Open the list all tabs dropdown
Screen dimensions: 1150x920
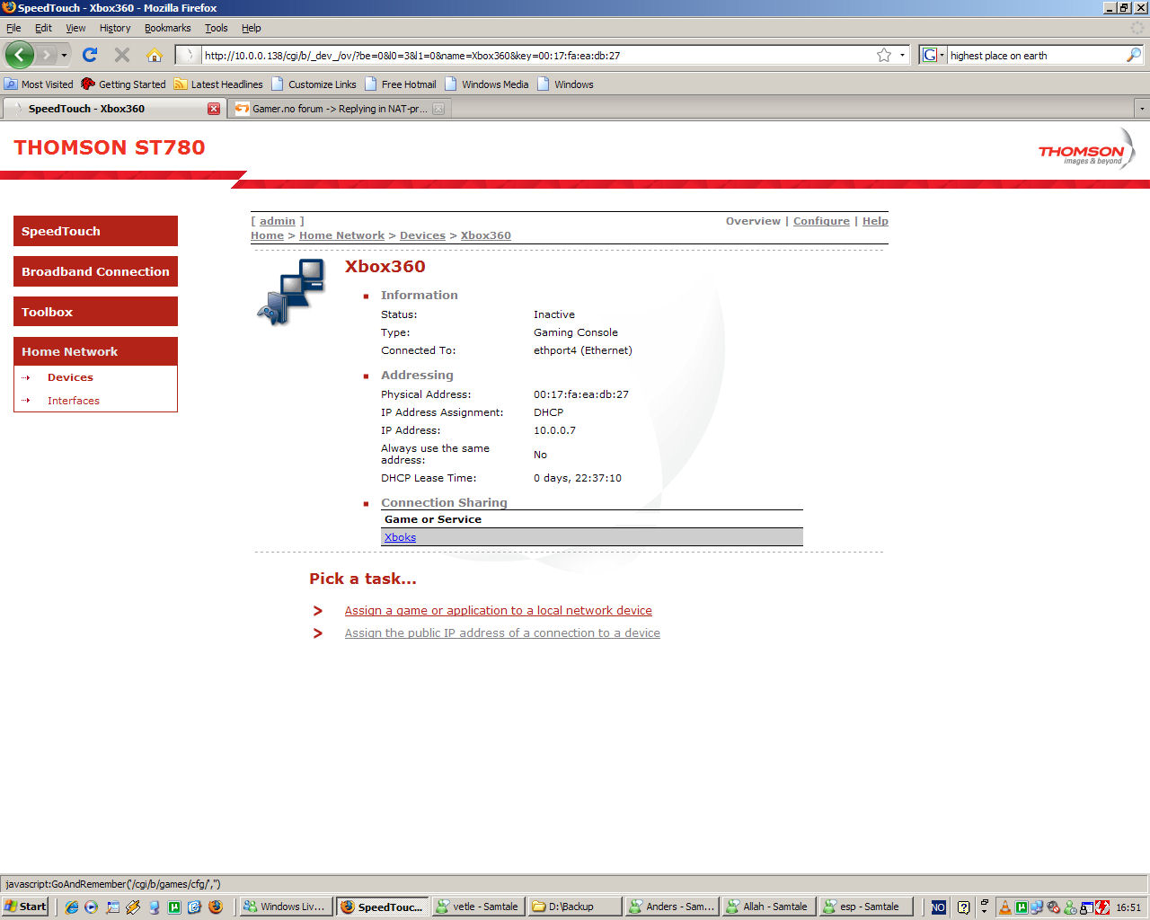coord(1142,109)
